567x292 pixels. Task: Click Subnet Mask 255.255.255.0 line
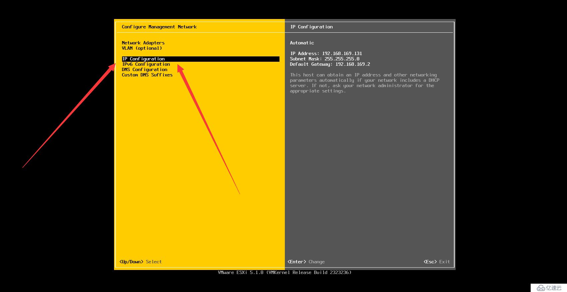coord(325,59)
